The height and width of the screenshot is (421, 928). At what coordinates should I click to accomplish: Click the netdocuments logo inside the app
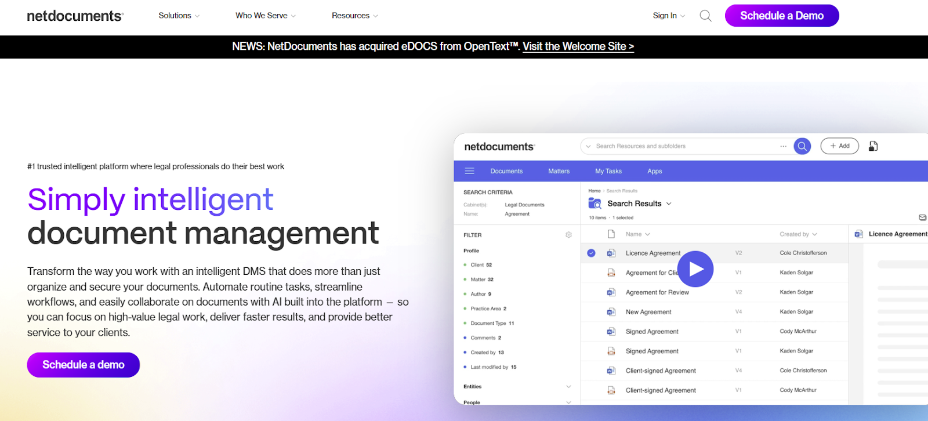[x=499, y=147]
